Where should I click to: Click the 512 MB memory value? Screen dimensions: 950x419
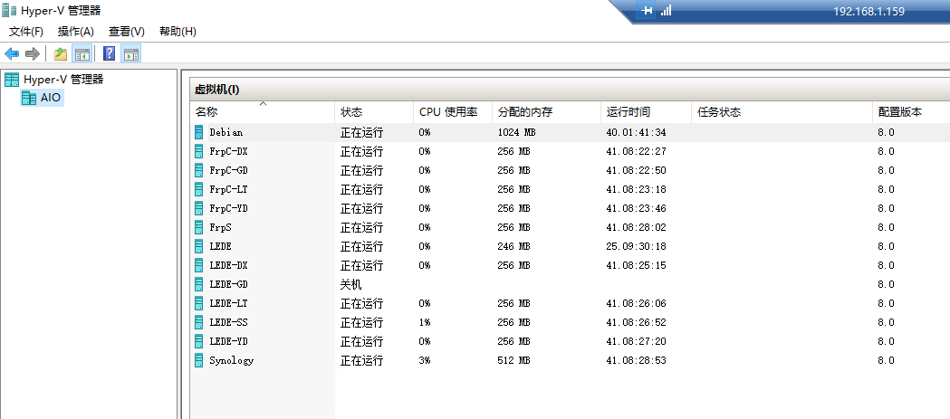[x=513, y=360]
